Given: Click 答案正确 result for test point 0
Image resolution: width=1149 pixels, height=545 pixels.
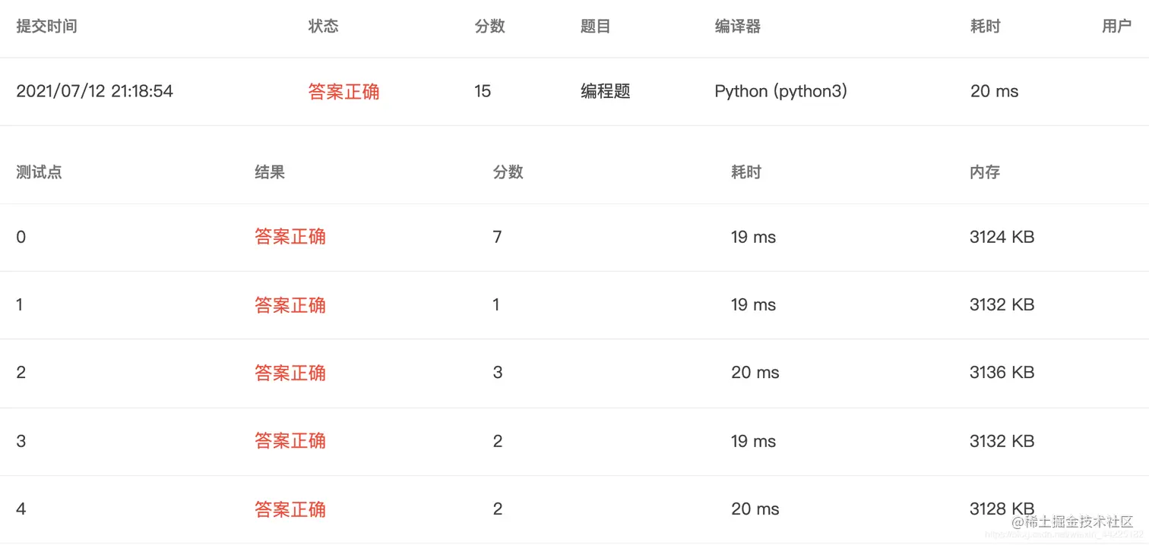Looking at the screenshot, I should pyautogui.click(x=290, y=237).
